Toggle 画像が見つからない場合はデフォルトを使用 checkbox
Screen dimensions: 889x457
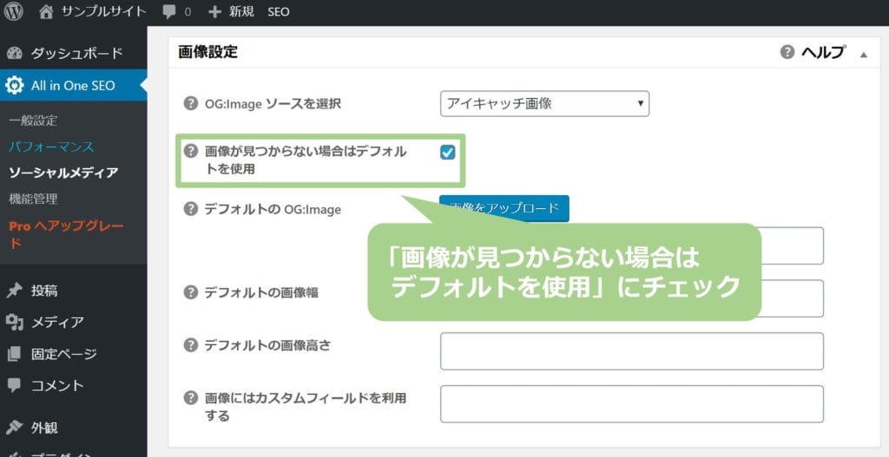448,153
